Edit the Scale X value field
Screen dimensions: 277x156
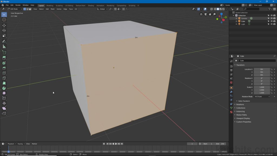click(261, 87)
